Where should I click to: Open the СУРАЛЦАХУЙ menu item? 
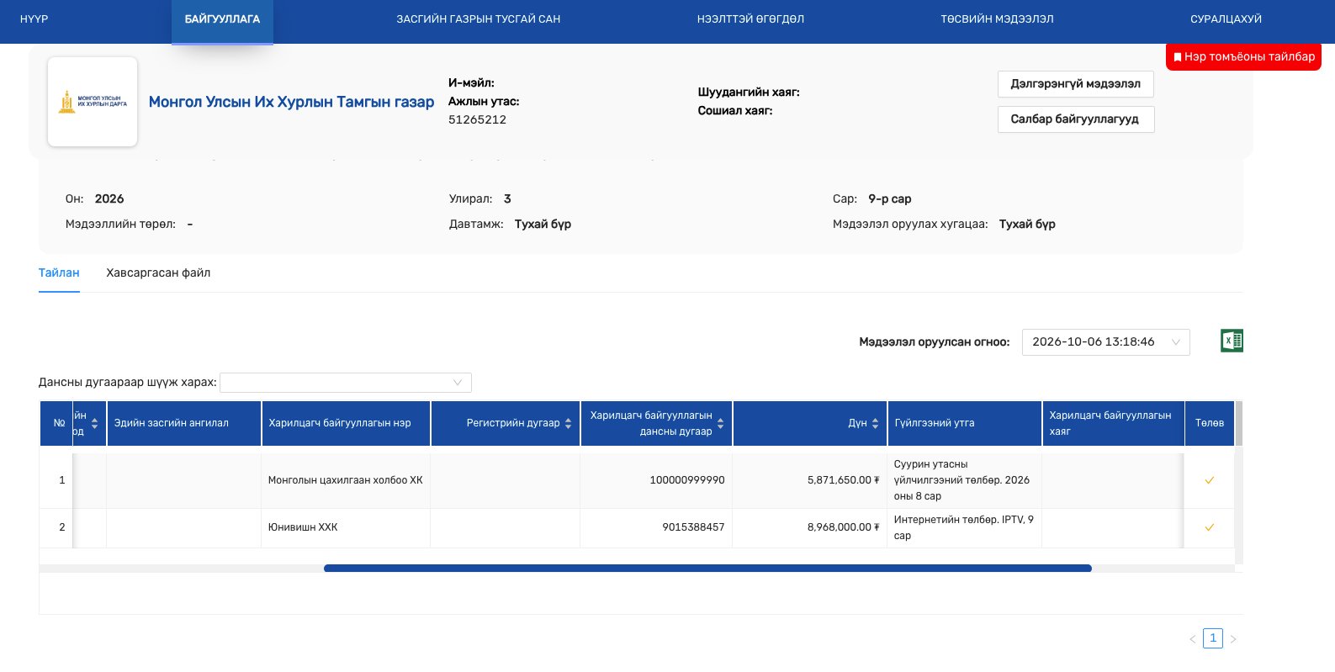click(x=1226, y=19)
